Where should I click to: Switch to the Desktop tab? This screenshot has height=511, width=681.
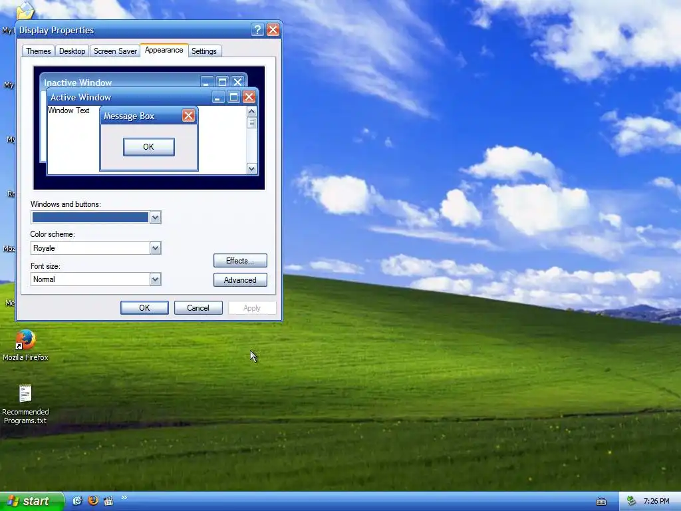coord(72,51)
